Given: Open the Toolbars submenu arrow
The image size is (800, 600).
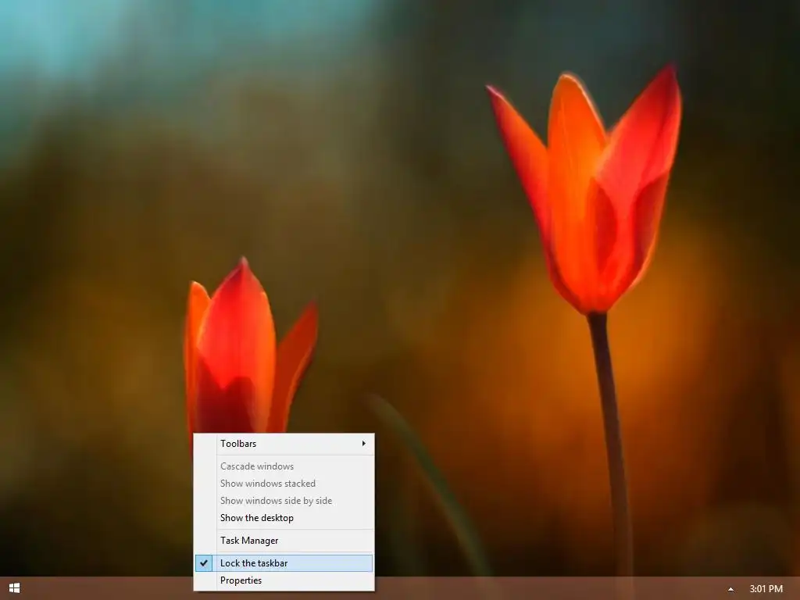Looking at the screenshot, I should [x=364, y=444].
